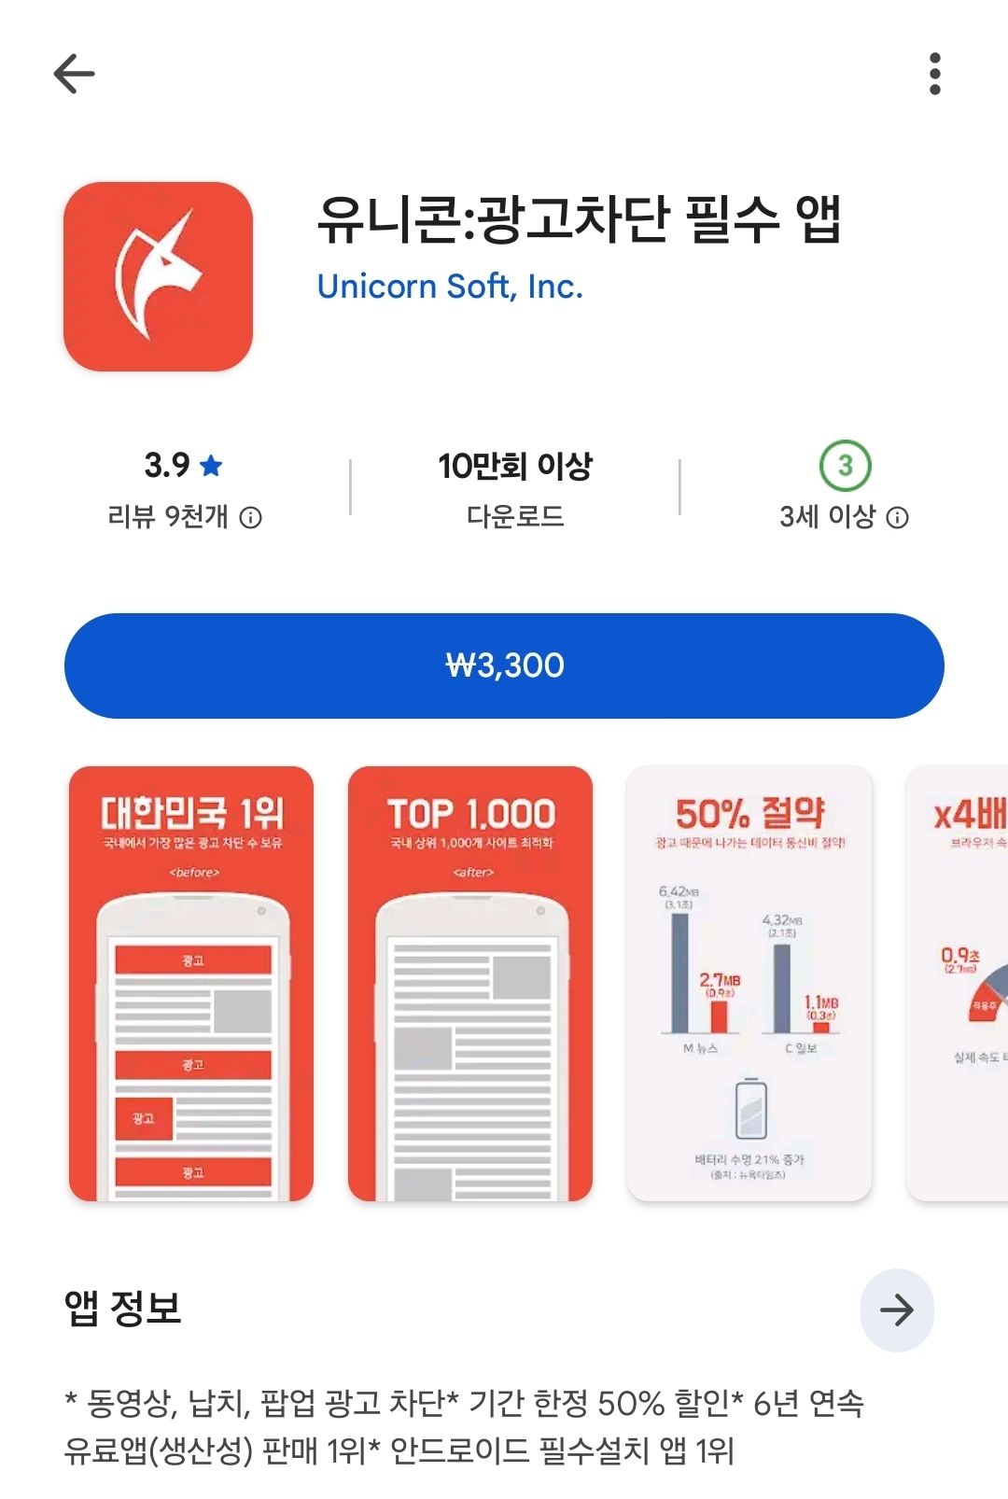This screenshot has height=1499, width=1008.
Task: Tap the red unicorn app icon
Action: (x=158, y=276)
